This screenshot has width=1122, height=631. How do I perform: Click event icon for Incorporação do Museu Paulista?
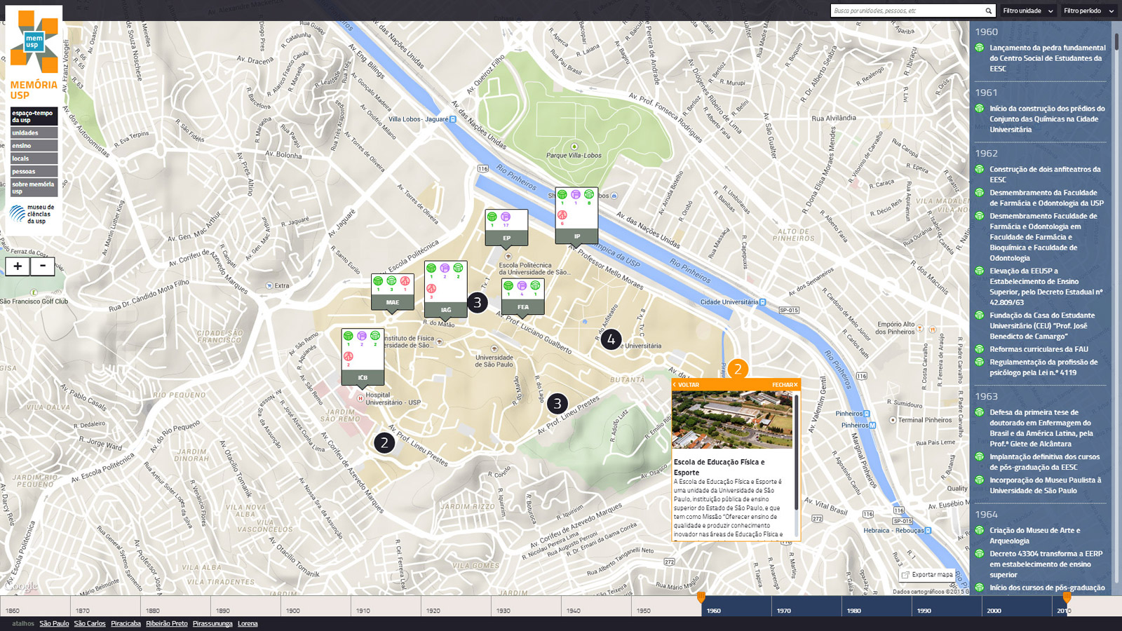(x=980, y=480)
